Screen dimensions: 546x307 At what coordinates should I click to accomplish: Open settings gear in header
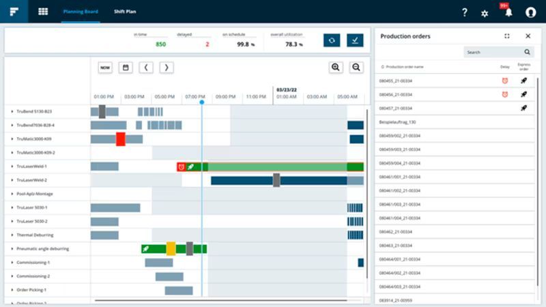point(485,14)
